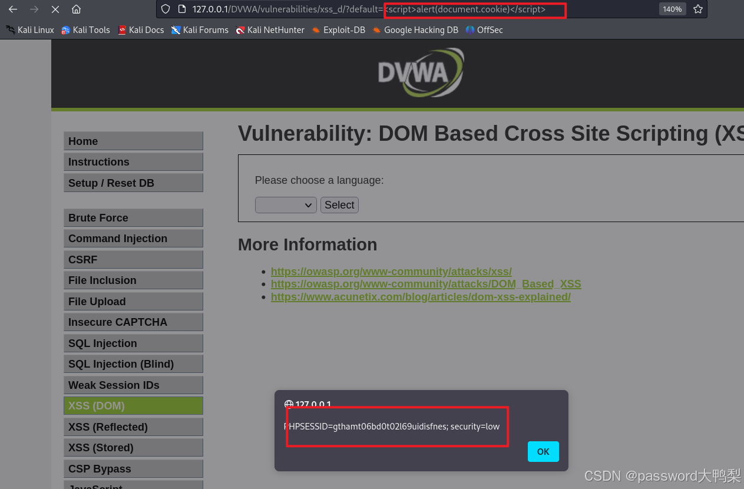Click the DVWA logo in header
Screen dimensions: 744x489
(x=421, y=72)
